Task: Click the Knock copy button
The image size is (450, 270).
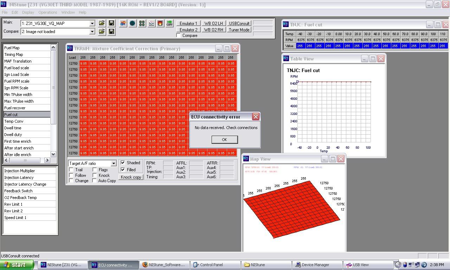Action: 131,177
